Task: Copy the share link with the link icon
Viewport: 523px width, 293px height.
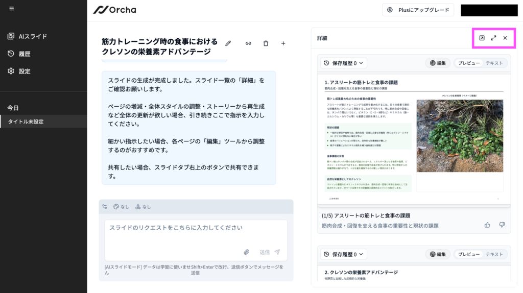Action: click(249, 43)
